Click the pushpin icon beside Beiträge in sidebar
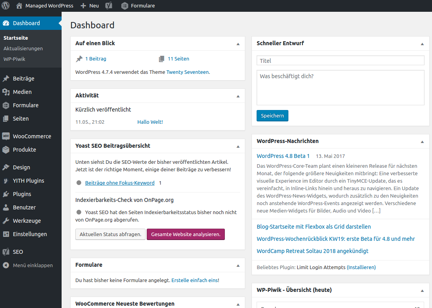The height and width of the screenshot is (308, 432). coord(6,79)
